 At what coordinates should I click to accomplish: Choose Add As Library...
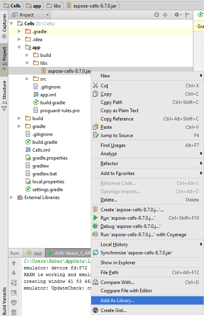(147, 300)
